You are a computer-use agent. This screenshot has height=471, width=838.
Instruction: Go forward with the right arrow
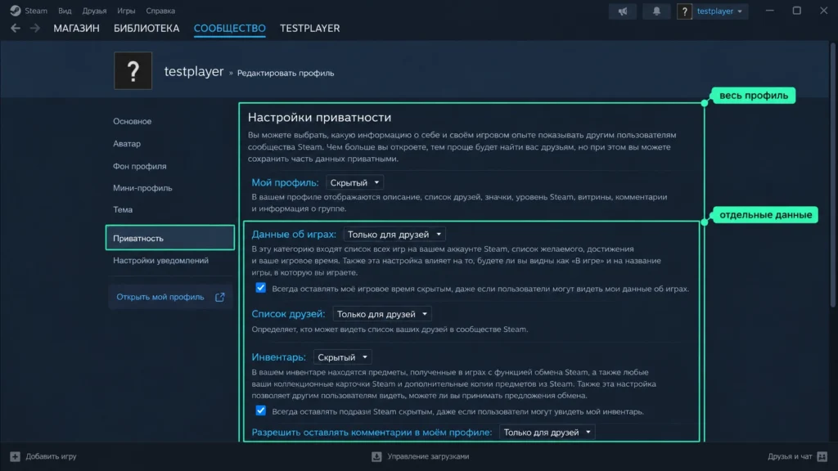(x=34, y=29)
